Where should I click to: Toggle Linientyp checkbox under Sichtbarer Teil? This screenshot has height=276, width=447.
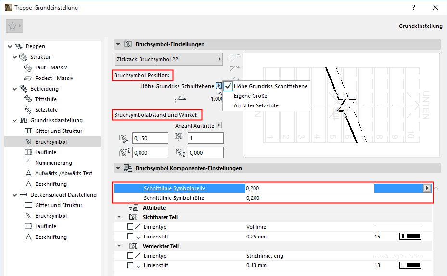tap(130, 226)
